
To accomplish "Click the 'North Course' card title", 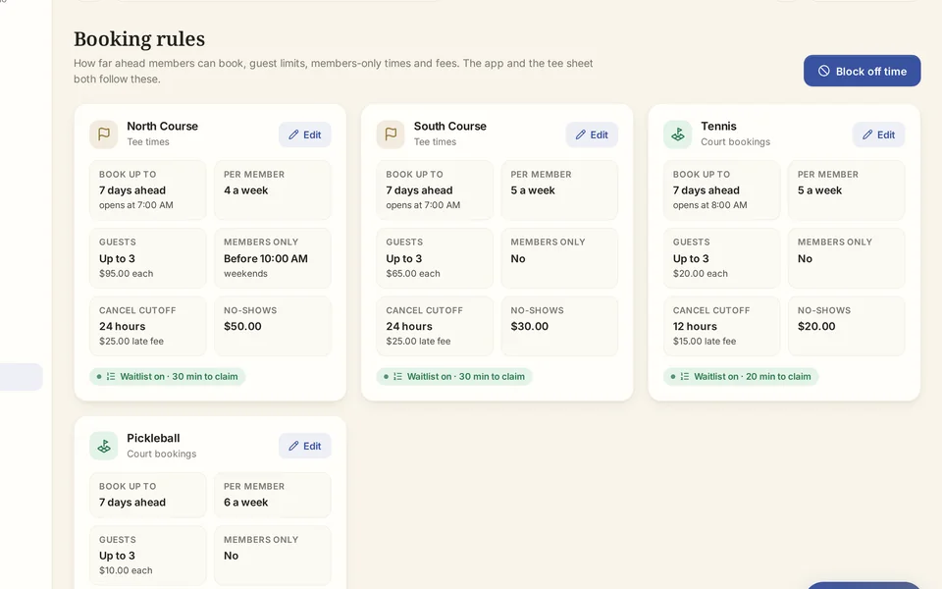I will (x=162, y=127).
